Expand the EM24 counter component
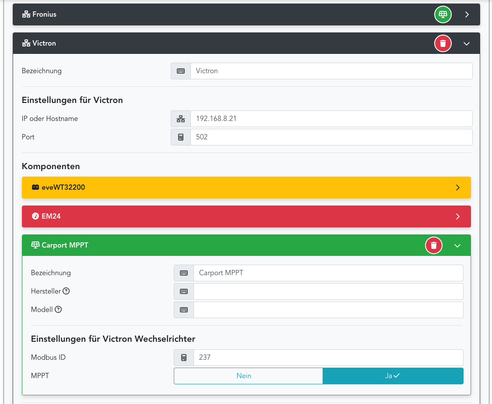 click(x=458, y=216)
